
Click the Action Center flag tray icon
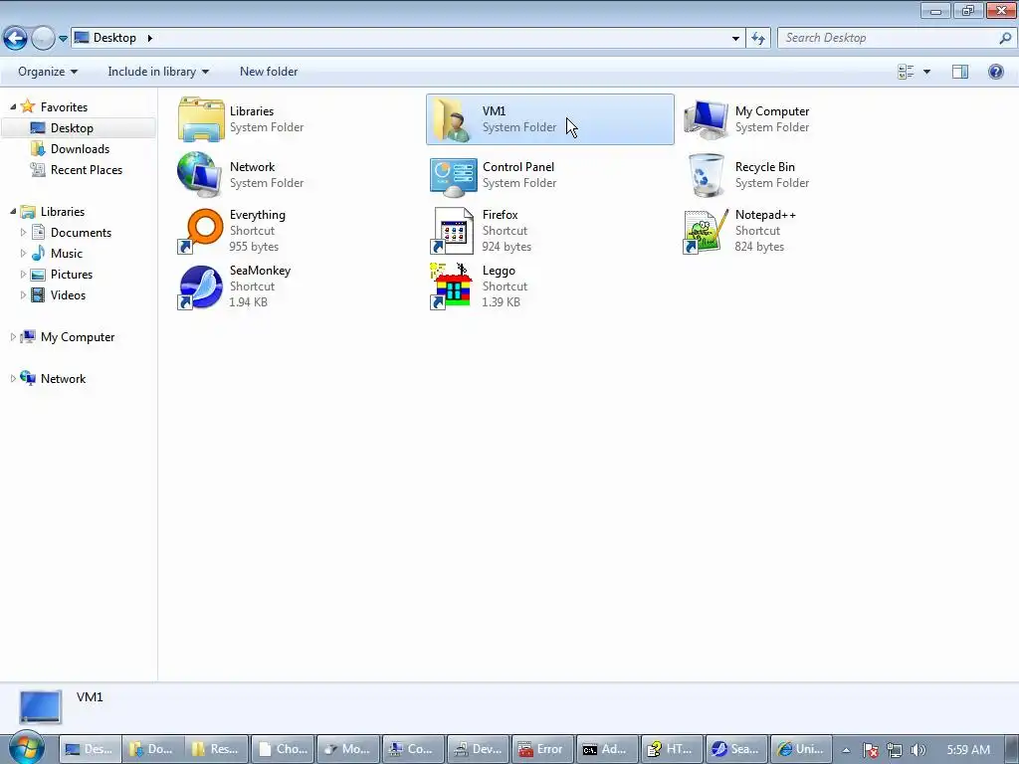871,750
